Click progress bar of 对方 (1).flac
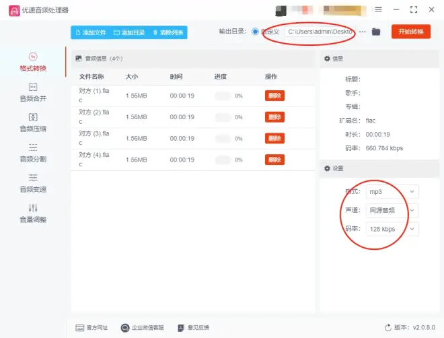 click(x=223, y=96)
